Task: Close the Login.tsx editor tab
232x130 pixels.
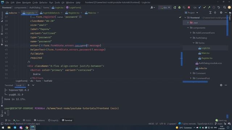Action: 36,13
